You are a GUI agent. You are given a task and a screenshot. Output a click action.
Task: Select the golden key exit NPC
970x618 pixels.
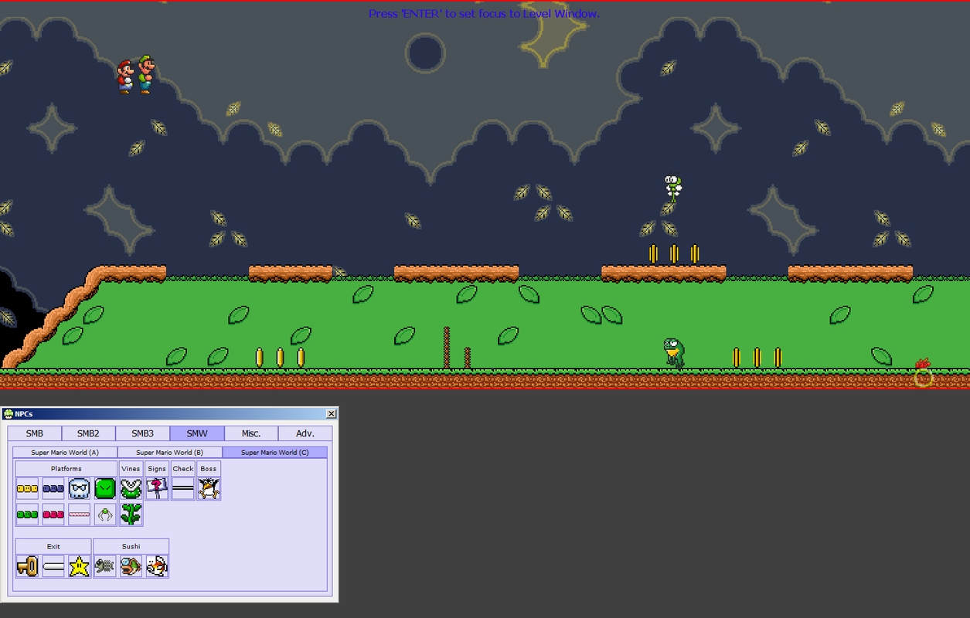click(27, 566)
